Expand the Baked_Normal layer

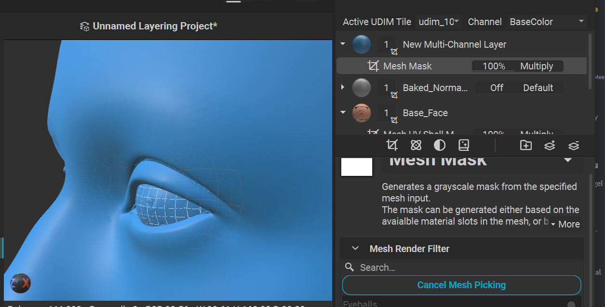pos(343,87)
